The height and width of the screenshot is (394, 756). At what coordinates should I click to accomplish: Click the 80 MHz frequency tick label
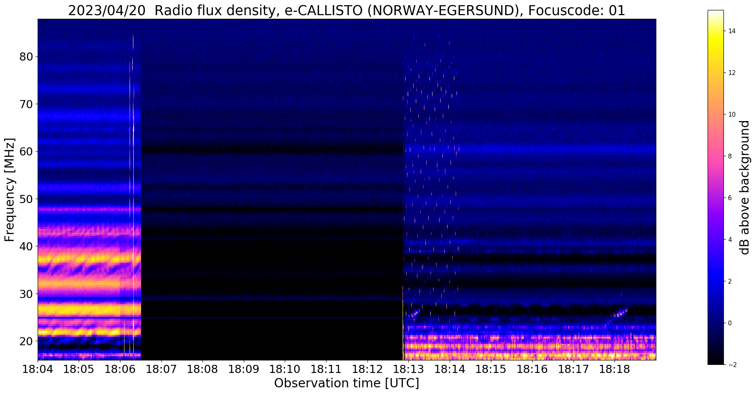[26, 57]
